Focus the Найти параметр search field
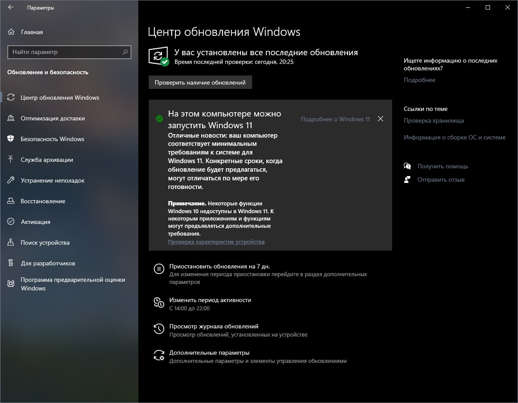 pyautogui.click(x=69, y=52)
